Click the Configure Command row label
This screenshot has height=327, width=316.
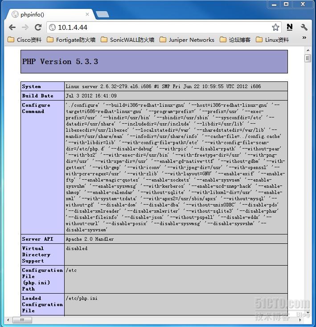click(x=36, y=108)
